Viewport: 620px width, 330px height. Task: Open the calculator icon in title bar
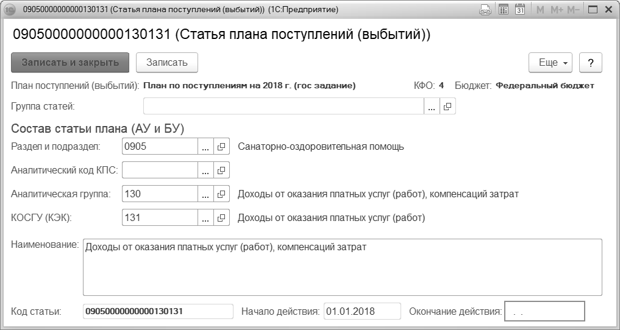point(504,10)
